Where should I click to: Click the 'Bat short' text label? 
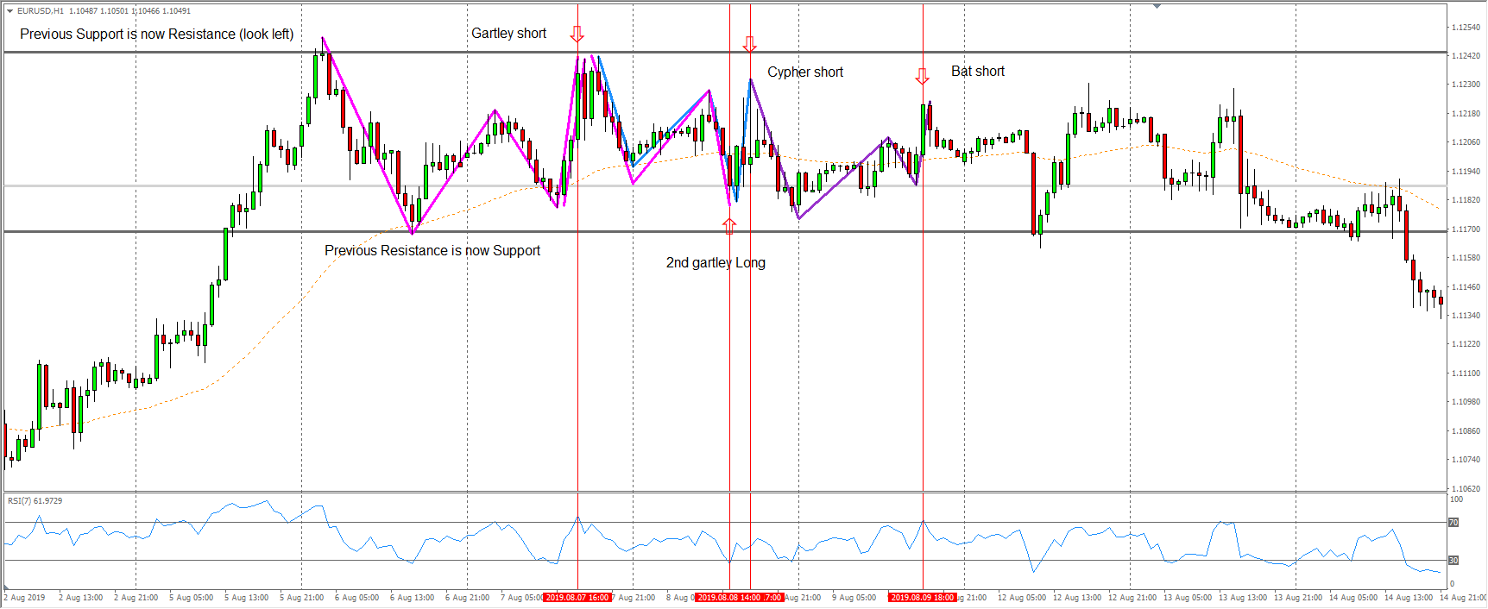point(978,72)
